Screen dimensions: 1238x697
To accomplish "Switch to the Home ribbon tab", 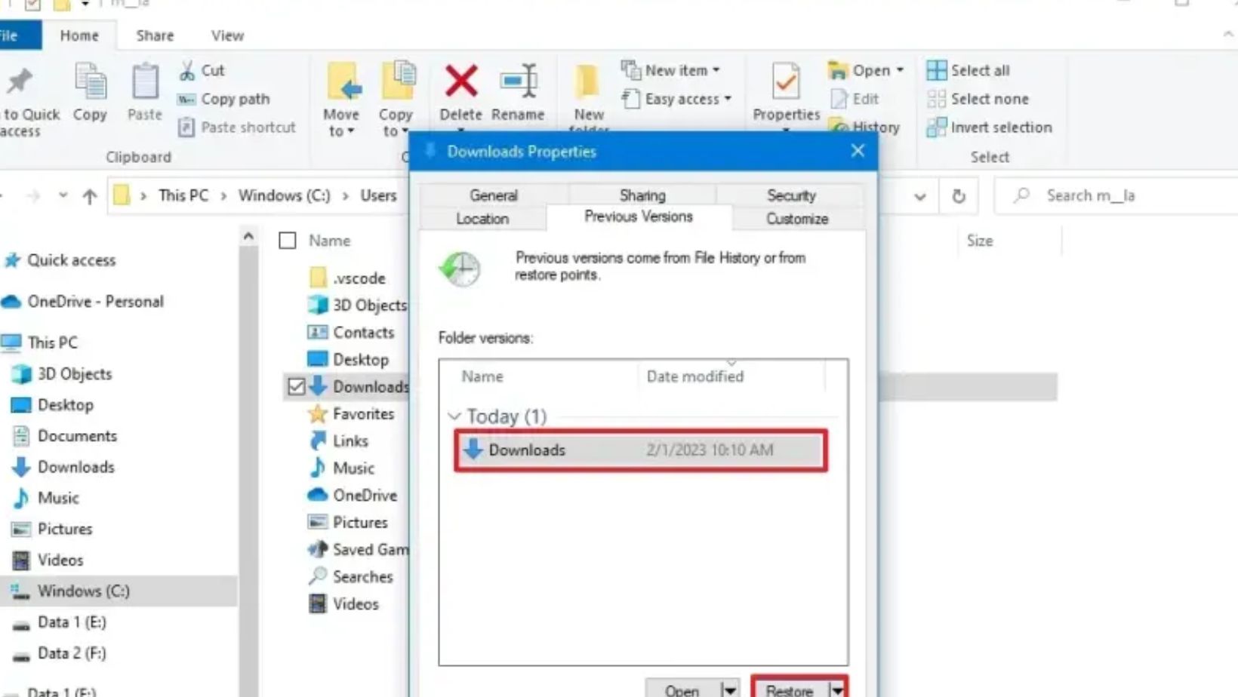I will 79,35.
